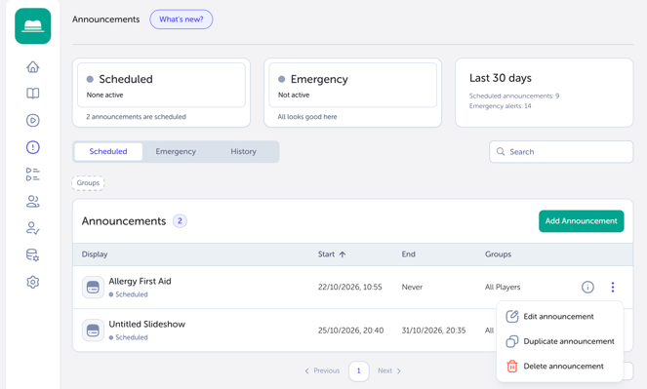The width and height of the screenshot is (647, 389).
Task: Click '2 announcements are scheduled' text
Action: [137, 117]
